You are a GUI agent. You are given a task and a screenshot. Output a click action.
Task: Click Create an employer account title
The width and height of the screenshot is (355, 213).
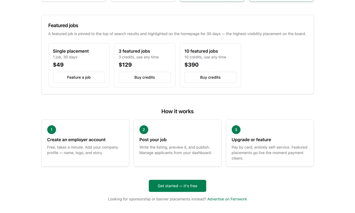coord(76,140)
